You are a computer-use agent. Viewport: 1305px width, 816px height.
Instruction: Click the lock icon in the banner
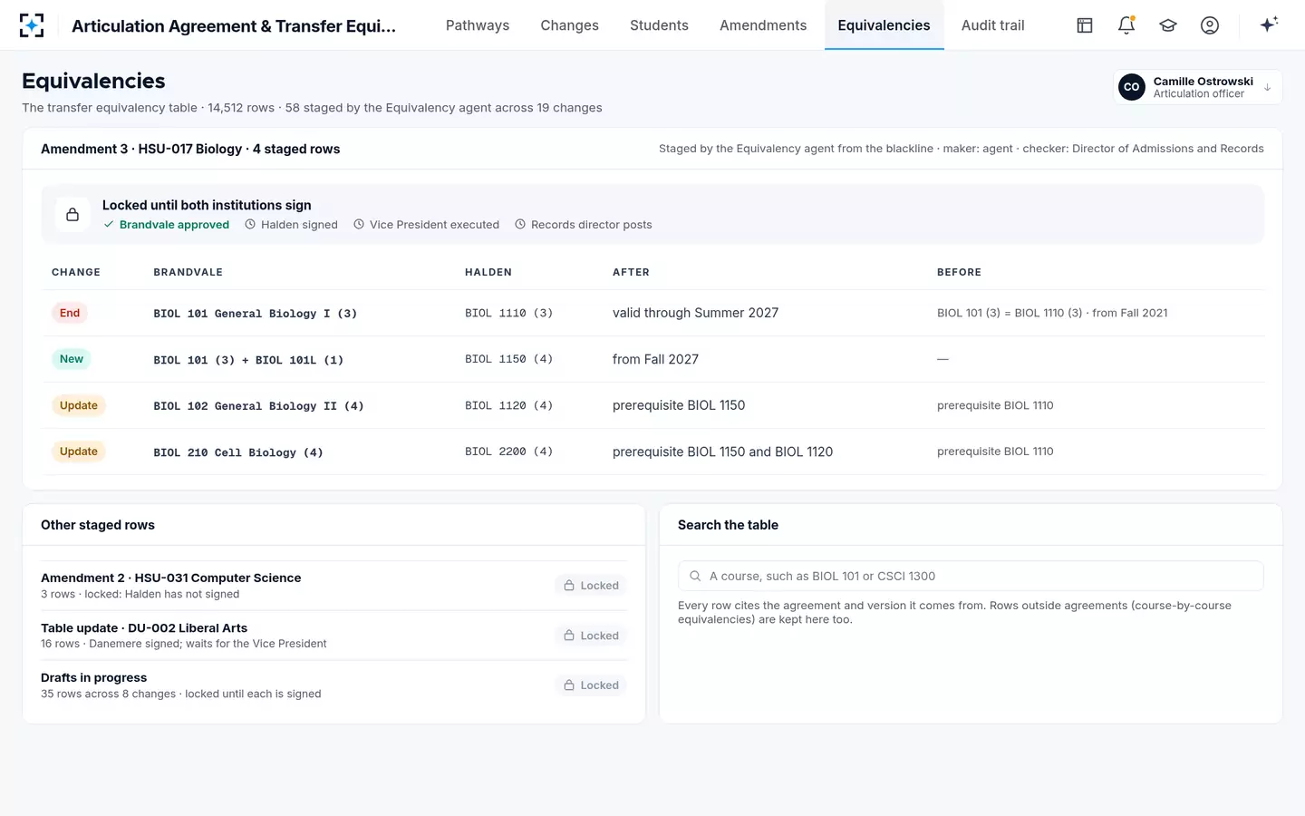click(x=72, y=215)
